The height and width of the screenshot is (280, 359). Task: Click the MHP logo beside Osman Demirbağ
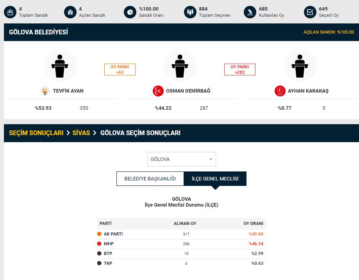click(158, 91)
